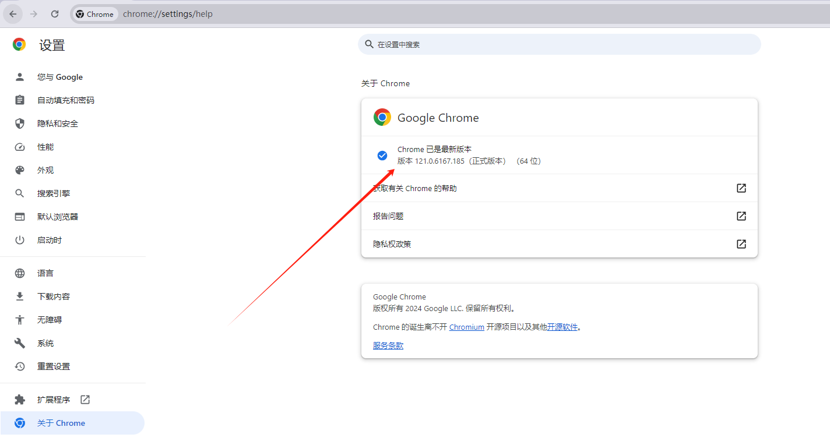The width and height of the screenshot is (830, 448).
Task: Click the external link icon for 报告问题
Action: 741,216
